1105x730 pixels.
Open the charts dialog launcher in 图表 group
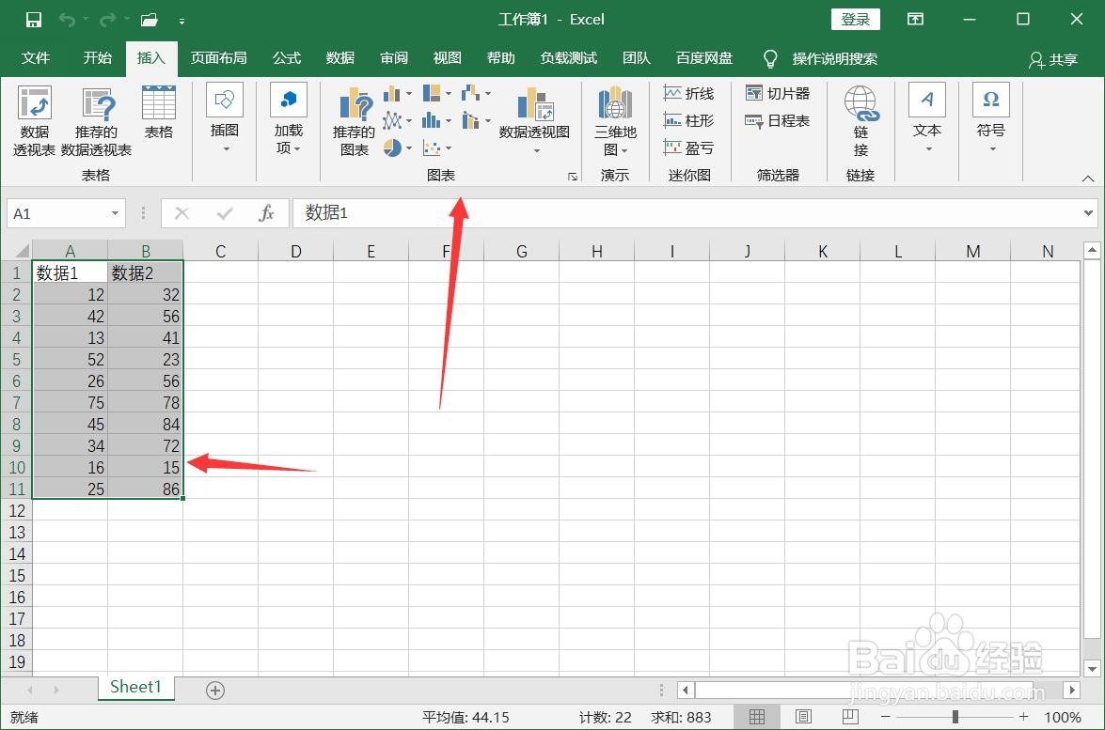(x=572, y=176)
